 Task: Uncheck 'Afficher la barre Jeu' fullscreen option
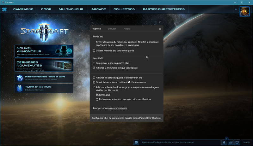(94, 87)
